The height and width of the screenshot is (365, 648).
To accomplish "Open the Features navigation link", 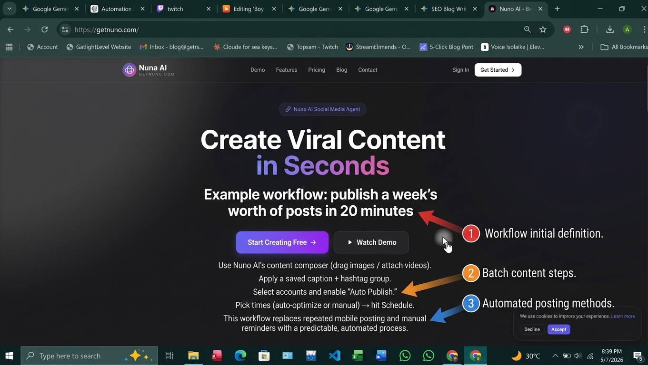I will 286,70.
